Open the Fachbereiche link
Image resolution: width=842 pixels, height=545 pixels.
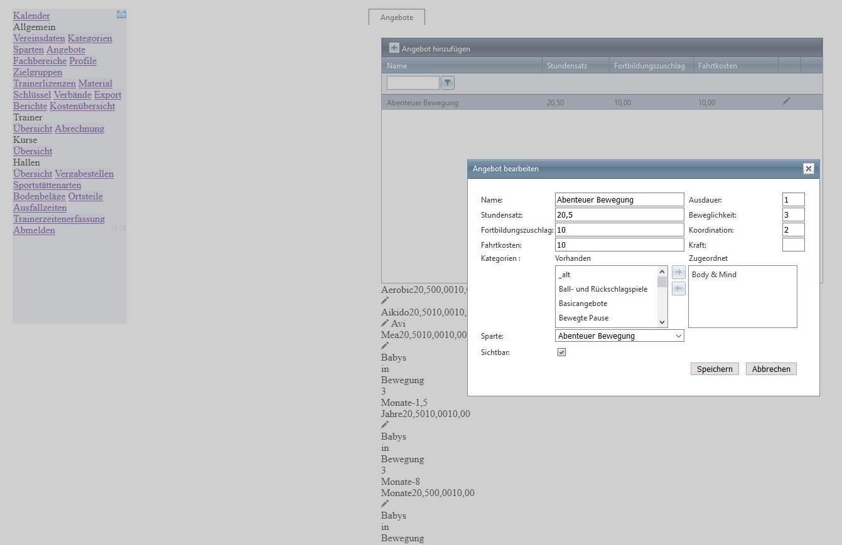point(40,61)
